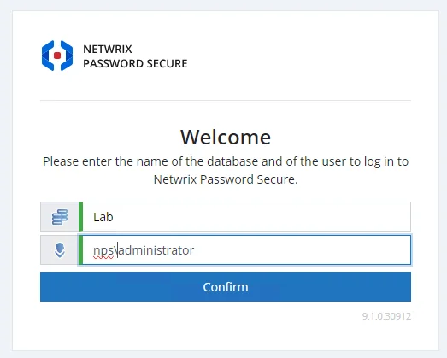The height and width of the screenshot is (358, 447).
Task: Click the user silhouette icon
Action: (x=60, y=250)
